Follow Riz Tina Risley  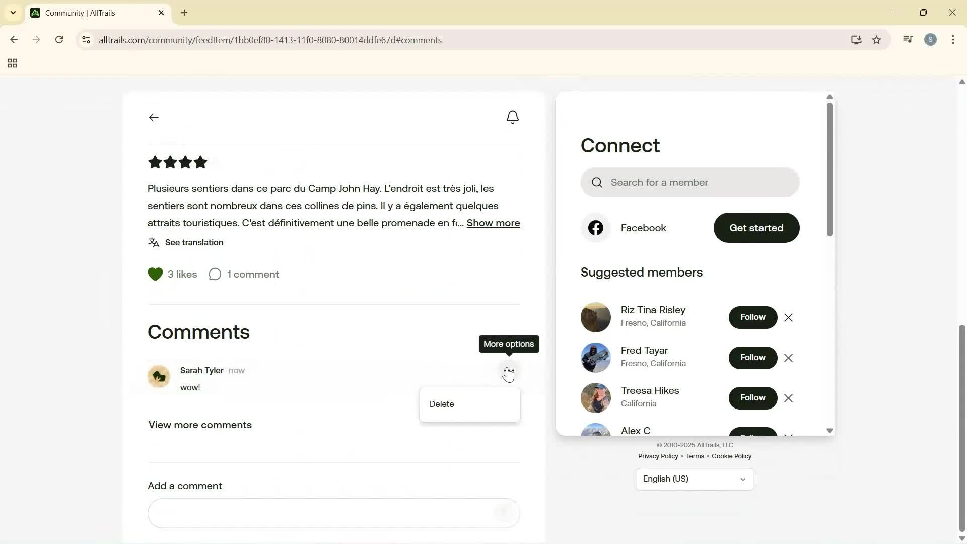[752, 317]
